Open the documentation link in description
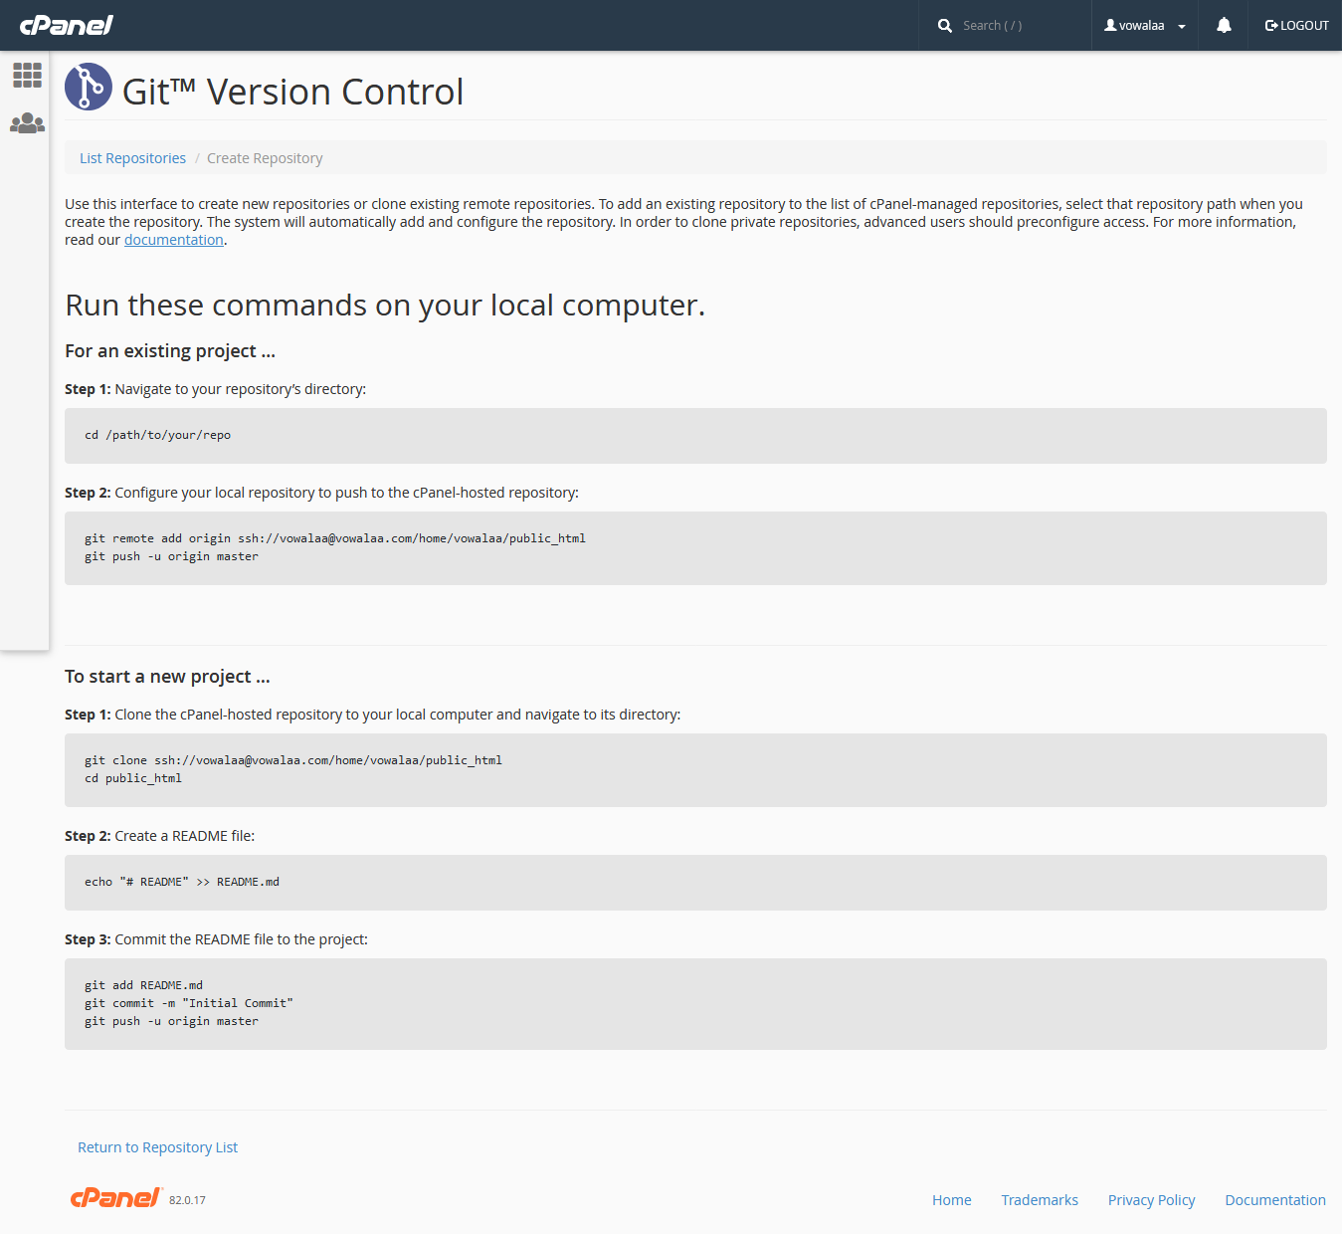The height and width of the screenshot is (1234, 1342). [173, 240]
